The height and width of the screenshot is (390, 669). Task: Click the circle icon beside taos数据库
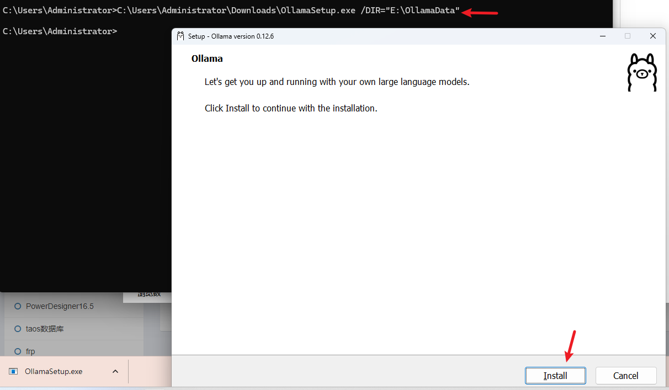(x=18, y=329)
